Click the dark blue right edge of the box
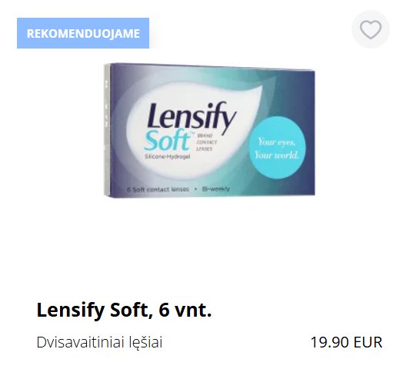Image resolution: width=420 pixels, height=376 pixels. (x=310, y=132)
